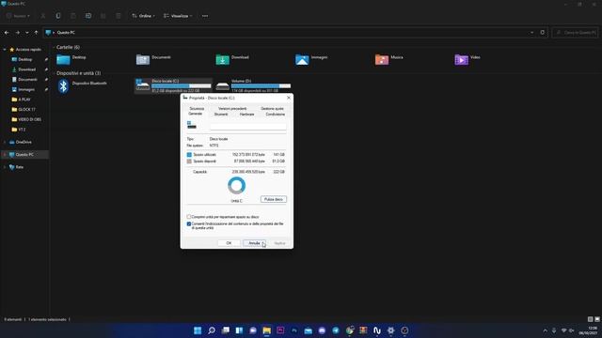602x338 pixels.
Task: Click the Copy icon in Explorer toolbar
Action: tap(58, 16)
